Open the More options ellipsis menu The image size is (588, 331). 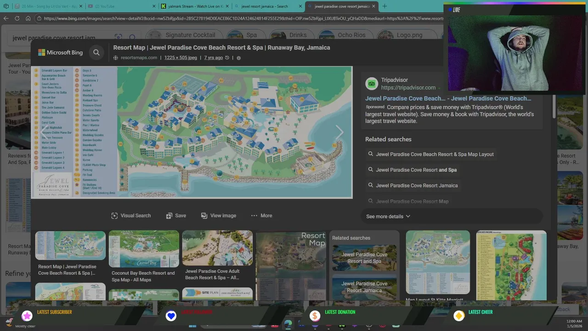261,216
